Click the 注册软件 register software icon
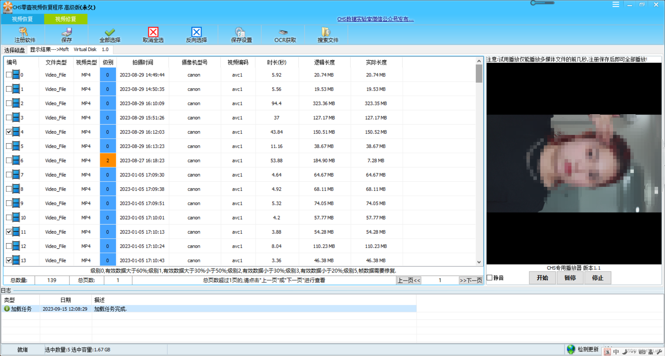The width and height of the screenshot is (665, 356). 23,32
